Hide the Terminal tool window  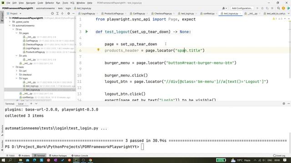point(289,104)
